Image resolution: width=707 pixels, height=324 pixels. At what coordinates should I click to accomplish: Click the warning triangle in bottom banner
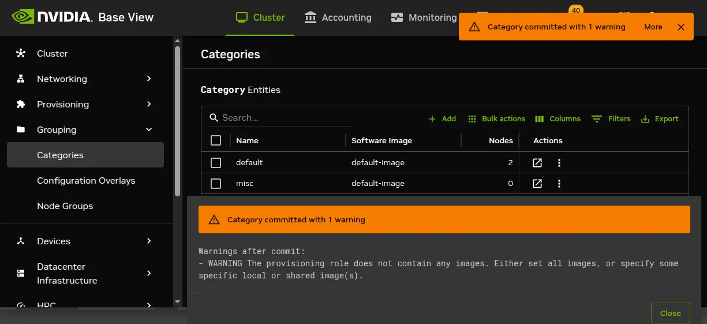point(214,219)
